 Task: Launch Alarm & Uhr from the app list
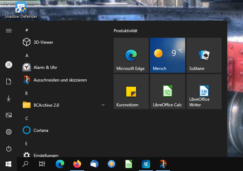(x=64, y=67)
